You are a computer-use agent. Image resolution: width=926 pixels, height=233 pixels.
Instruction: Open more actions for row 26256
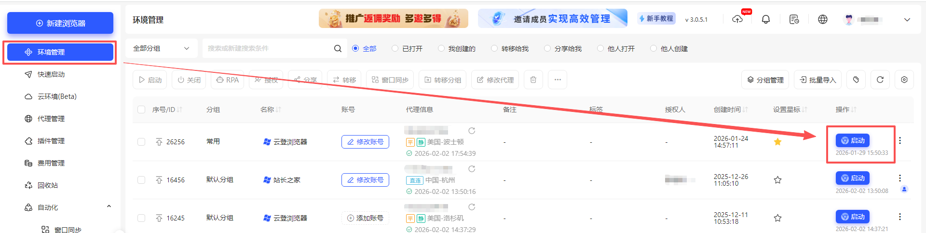point(900,140)
